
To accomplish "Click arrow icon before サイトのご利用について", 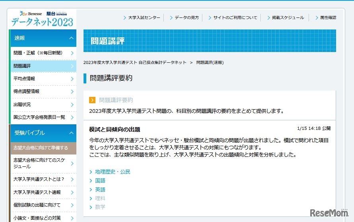I will 210,17.
